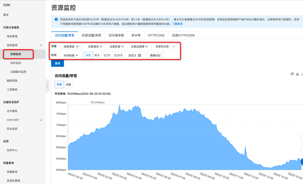This screenshot has width=303, height=184.
Task: Open the 标签筛选 dropdown
Action: pos(71,47)
